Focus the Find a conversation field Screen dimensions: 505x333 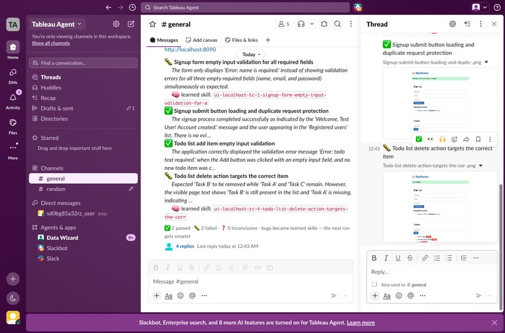click(83, 63)
